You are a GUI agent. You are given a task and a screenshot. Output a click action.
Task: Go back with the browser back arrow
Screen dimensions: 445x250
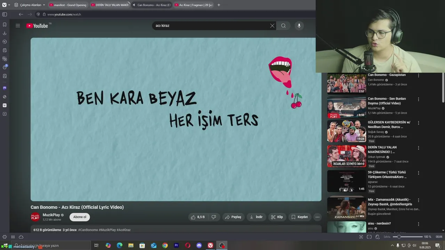pos(21,14)
